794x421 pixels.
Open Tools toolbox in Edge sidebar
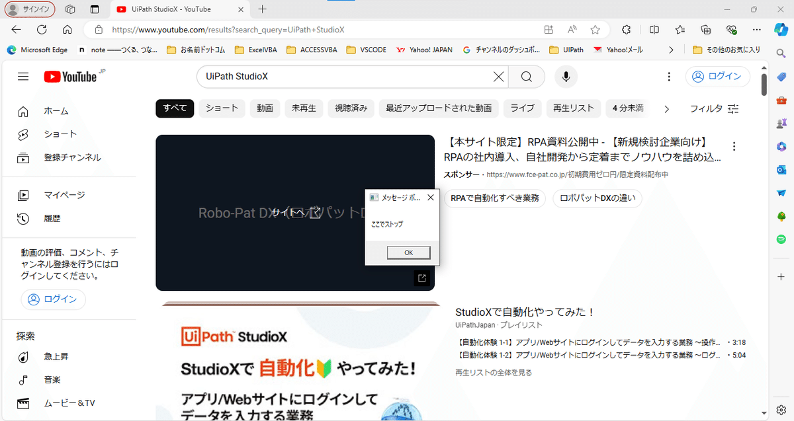781,100
